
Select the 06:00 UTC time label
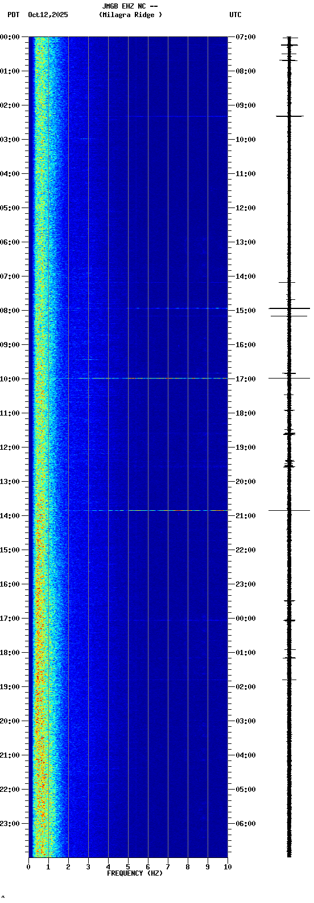246,824
